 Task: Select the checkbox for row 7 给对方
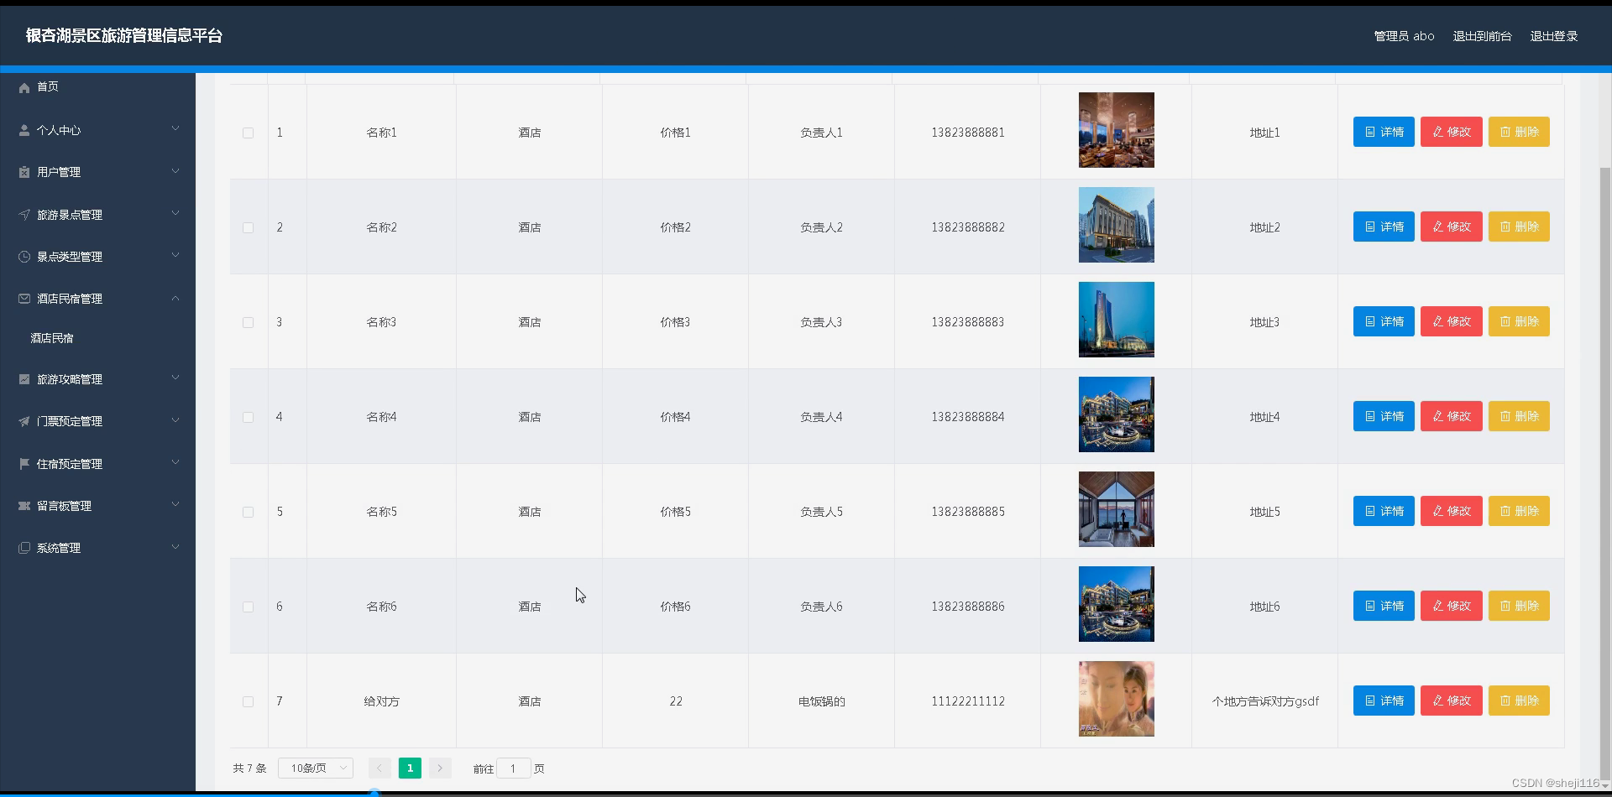[248, 701]
